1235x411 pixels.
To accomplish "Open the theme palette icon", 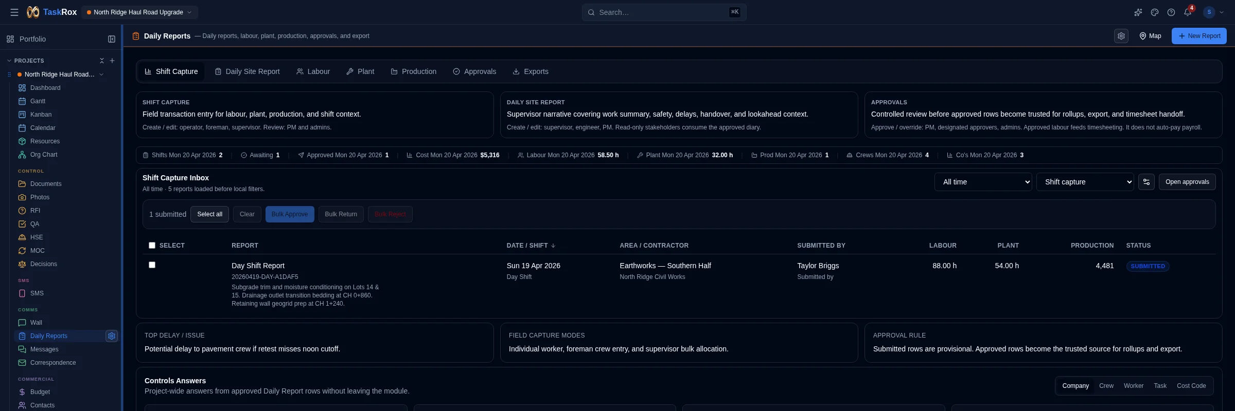I will [1155, 12].
